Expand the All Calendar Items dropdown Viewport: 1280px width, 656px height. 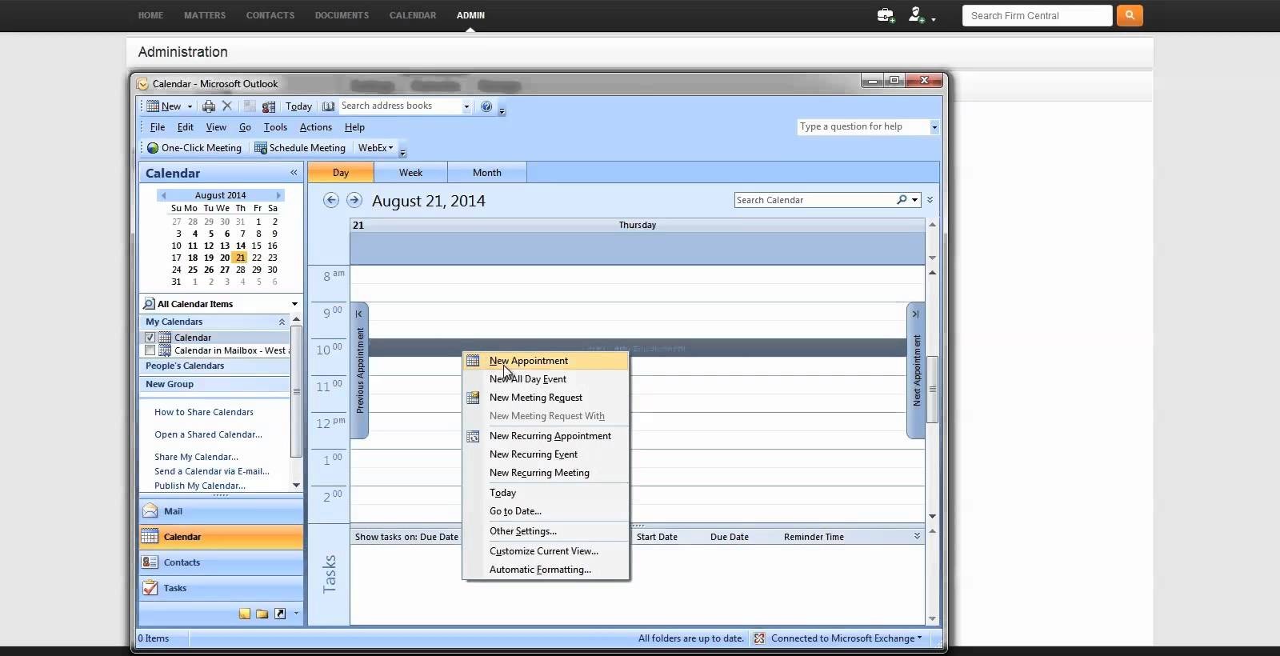pos(294,304)
